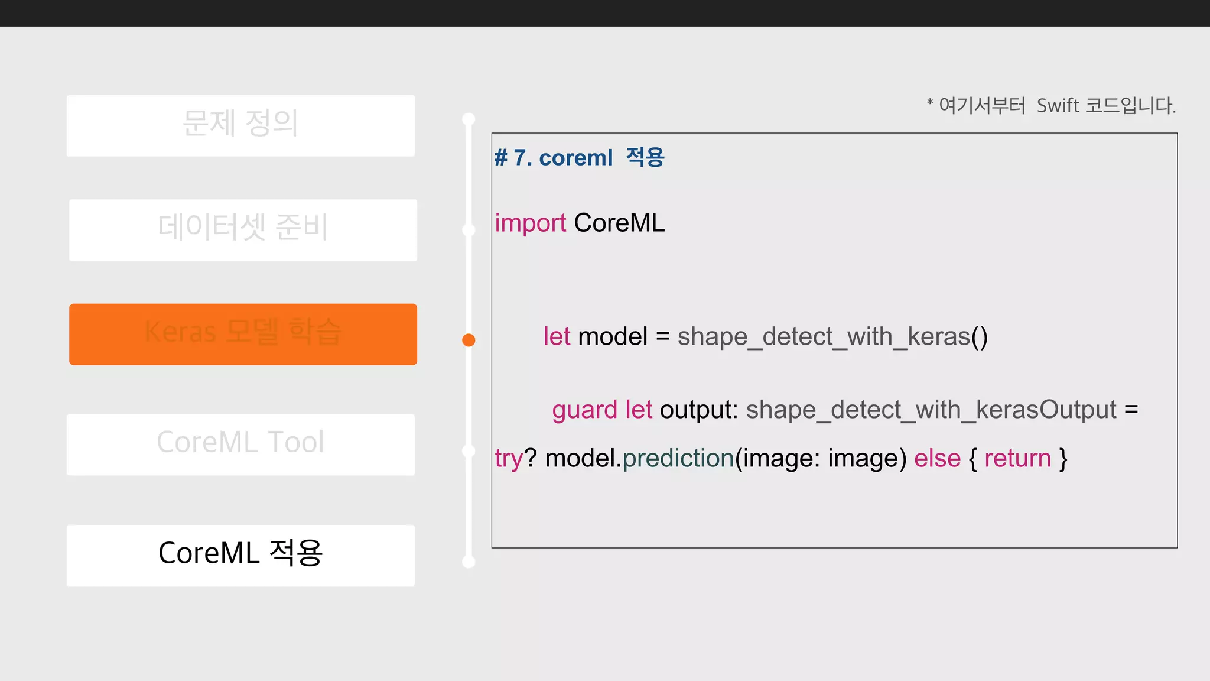Click the '여기서부터 Swift 코드입니다' note
The width and height of the screenshot is (1210, 681).
coord(1052,106)
